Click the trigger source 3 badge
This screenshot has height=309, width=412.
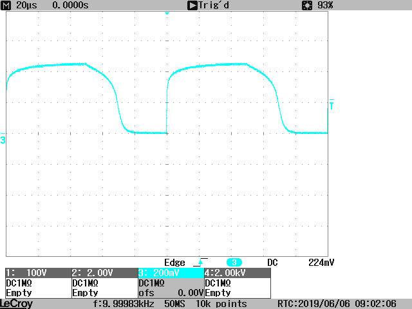point(234,262)
